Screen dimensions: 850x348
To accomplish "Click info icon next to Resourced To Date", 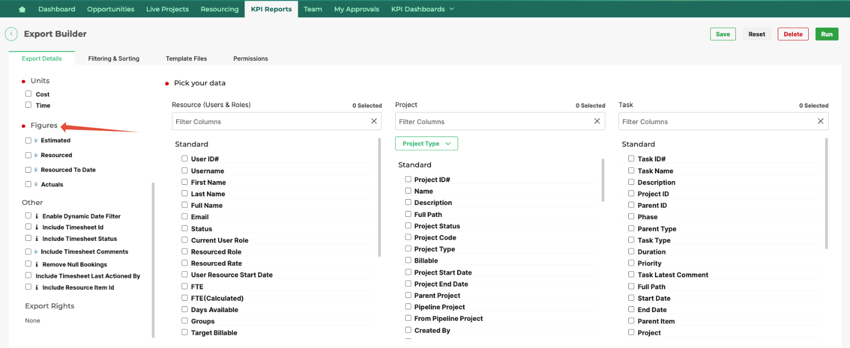I will (36, 170).
